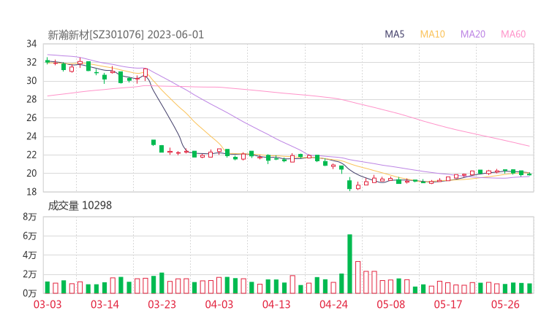Click the 34 price axis label
Viewport: 541px width, 321px height.
point(31,44)
